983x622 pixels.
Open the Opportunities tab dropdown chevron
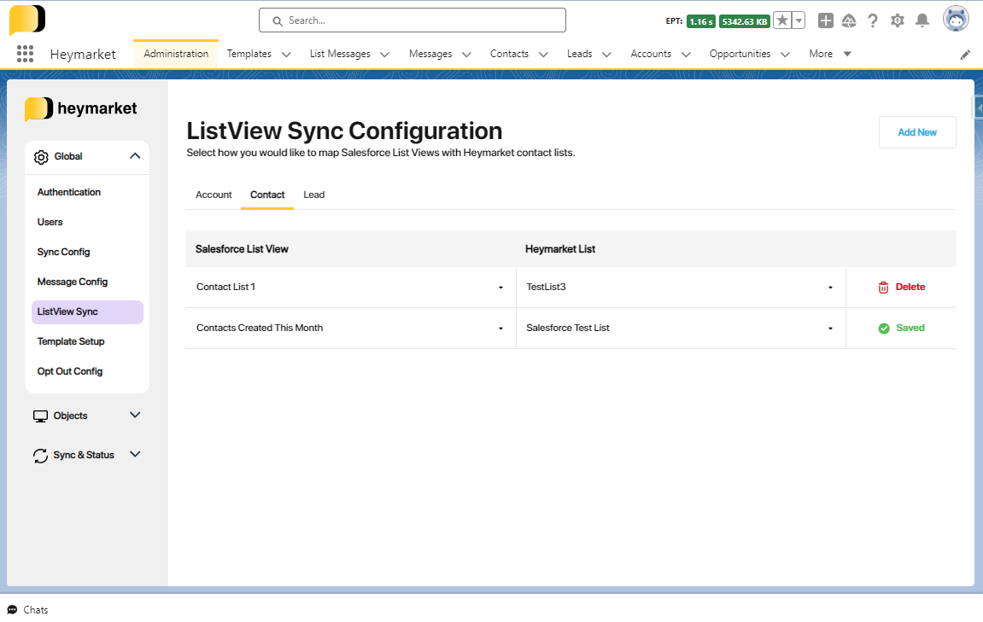[785, 55]
